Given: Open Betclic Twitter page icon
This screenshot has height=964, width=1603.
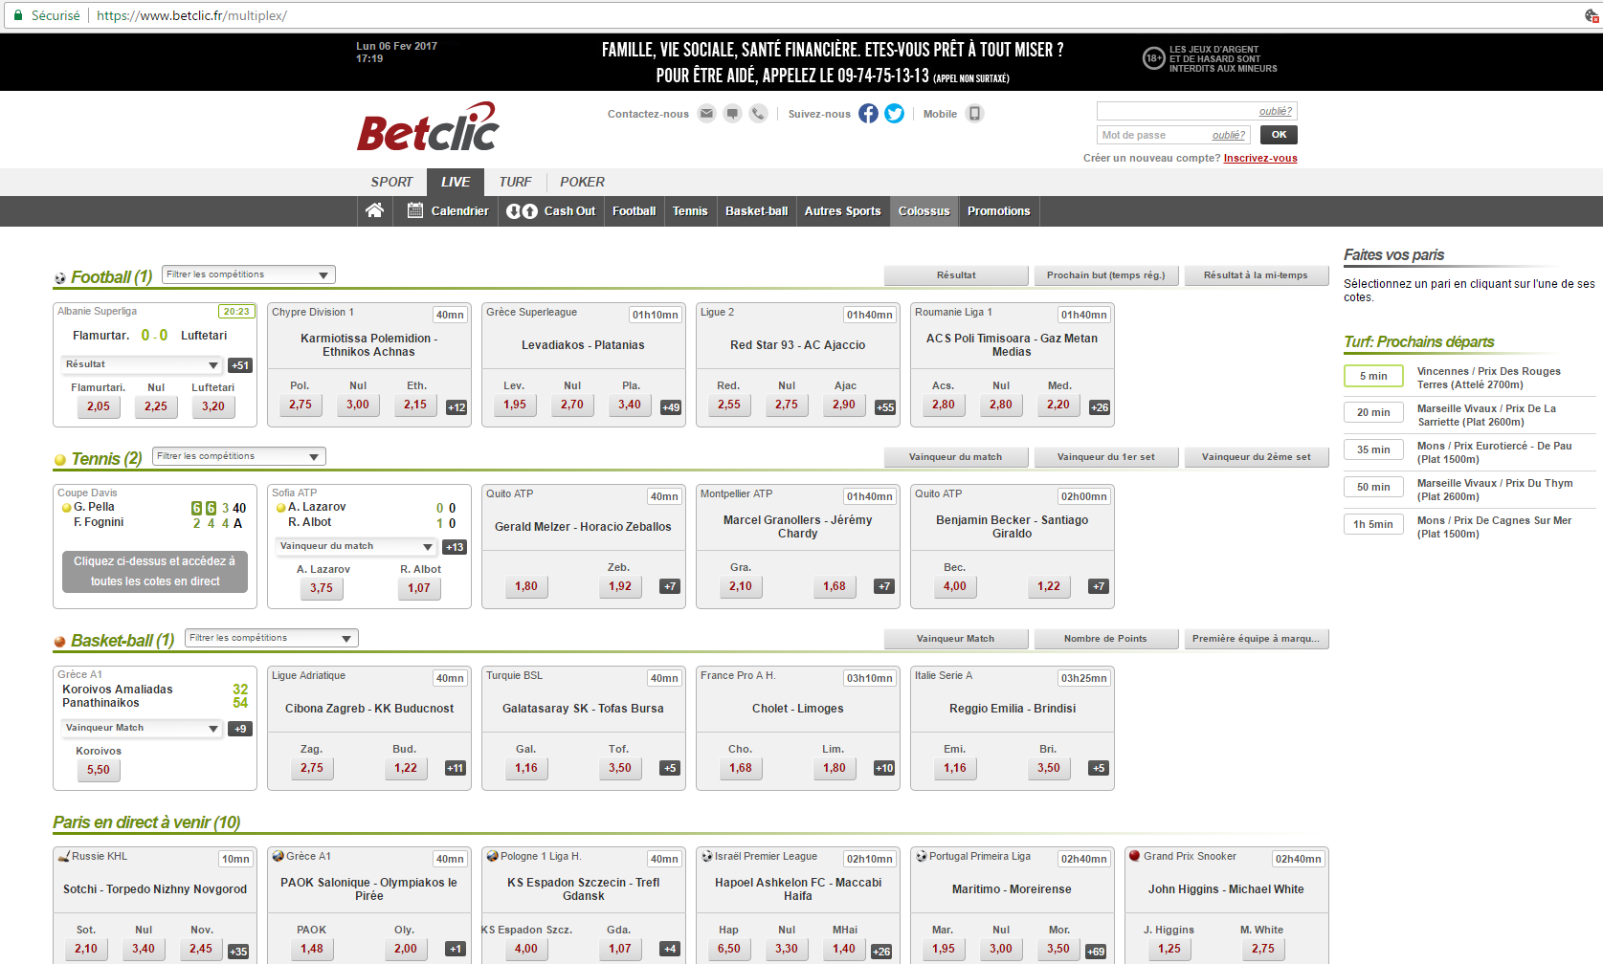Looking at the screenshot, I should coord(894,113).
